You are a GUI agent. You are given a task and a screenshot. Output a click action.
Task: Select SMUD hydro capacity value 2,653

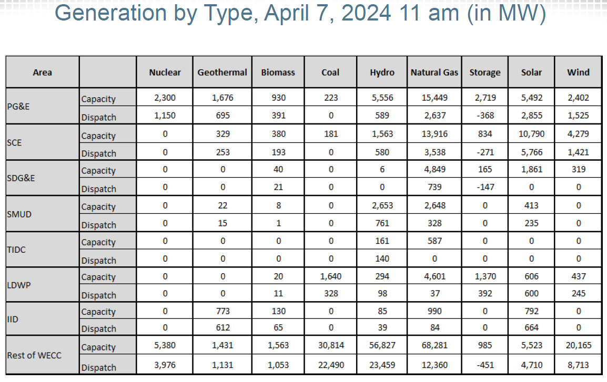pyautogui.click(x=382, y=206)
